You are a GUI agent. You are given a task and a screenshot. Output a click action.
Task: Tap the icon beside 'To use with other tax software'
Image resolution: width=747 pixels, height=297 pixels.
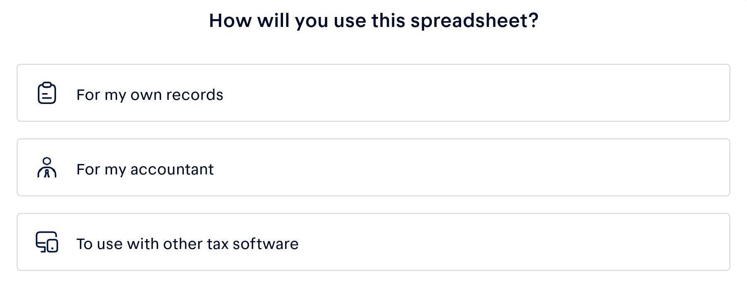coord(47,242)
